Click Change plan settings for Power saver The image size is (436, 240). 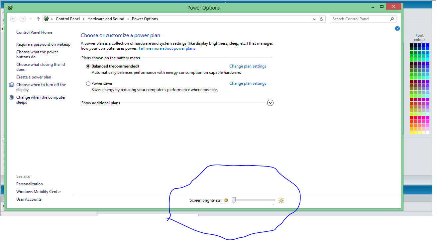(248, 83)
